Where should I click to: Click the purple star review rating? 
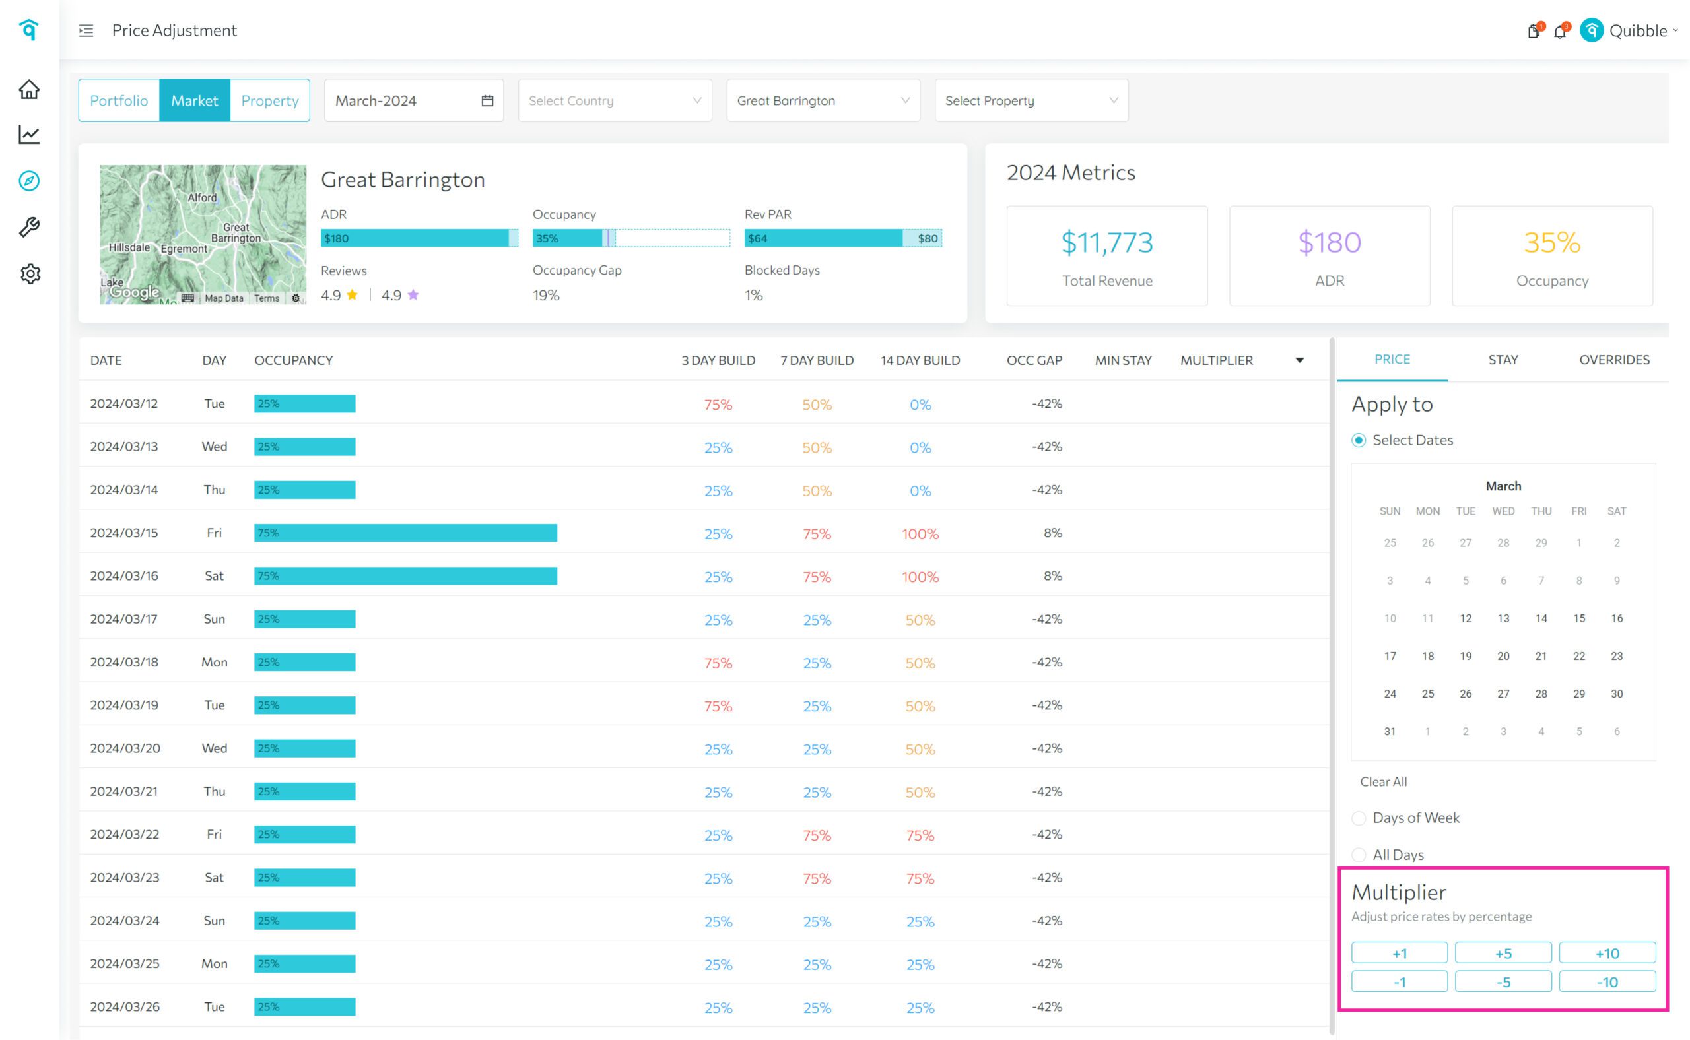413,295
